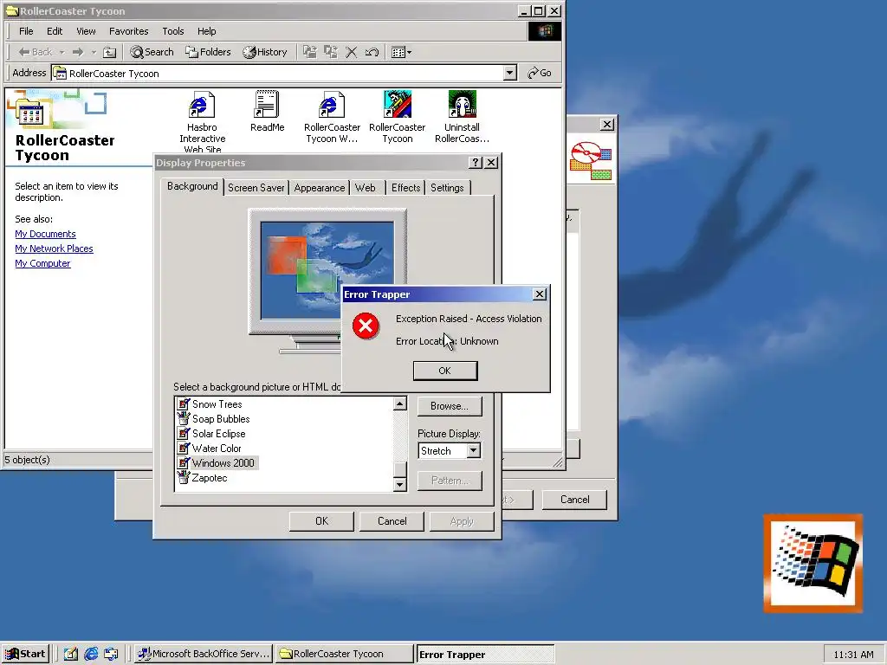The width and height of the screenshot is (887, 665).
Task: Click Cancel in the background wizard window
Action: pyautogui.click(x=574, y=500)
